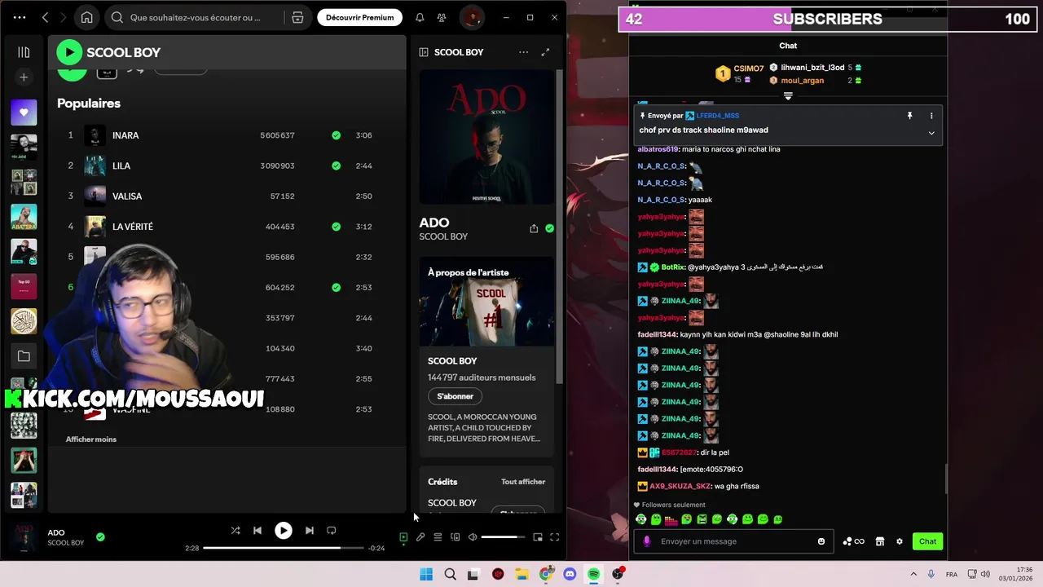1043x587 pixels.
Task: Open Spotify Home
Action: click(87, 17)
